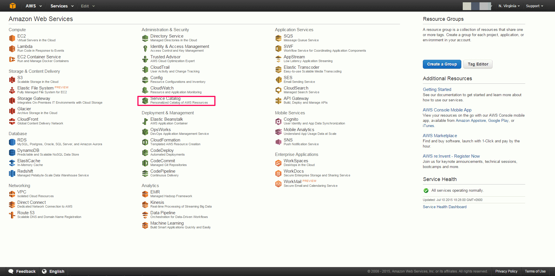Open the Edit dropdown in navbar
Viewport: 555px width, 276px height.
88,6
